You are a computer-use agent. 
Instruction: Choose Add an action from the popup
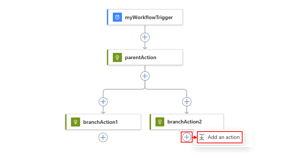[x=220, y=137]
